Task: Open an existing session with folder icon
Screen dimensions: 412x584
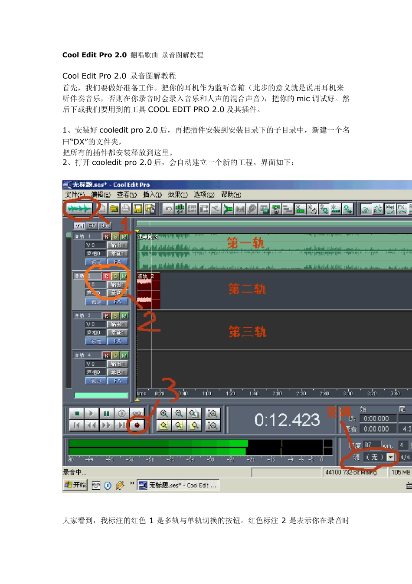Action: (114, 209)
